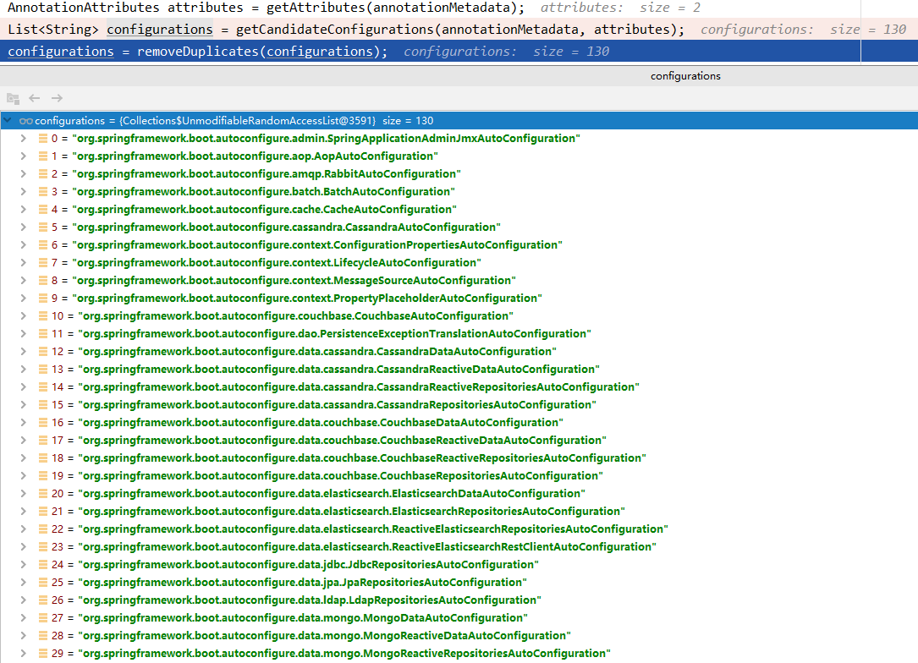The image size is (918, 663).
Task: Select the PersistenceExceptionTranslationAutoConfiguration entry
Action: (334, 334)
